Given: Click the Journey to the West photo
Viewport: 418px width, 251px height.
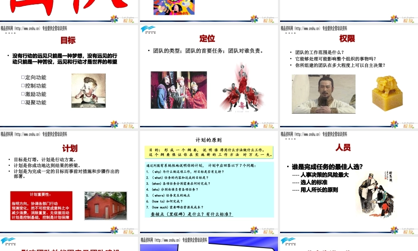Looking at the screenshot, I should pyautogui.click(x=178, y=90).
